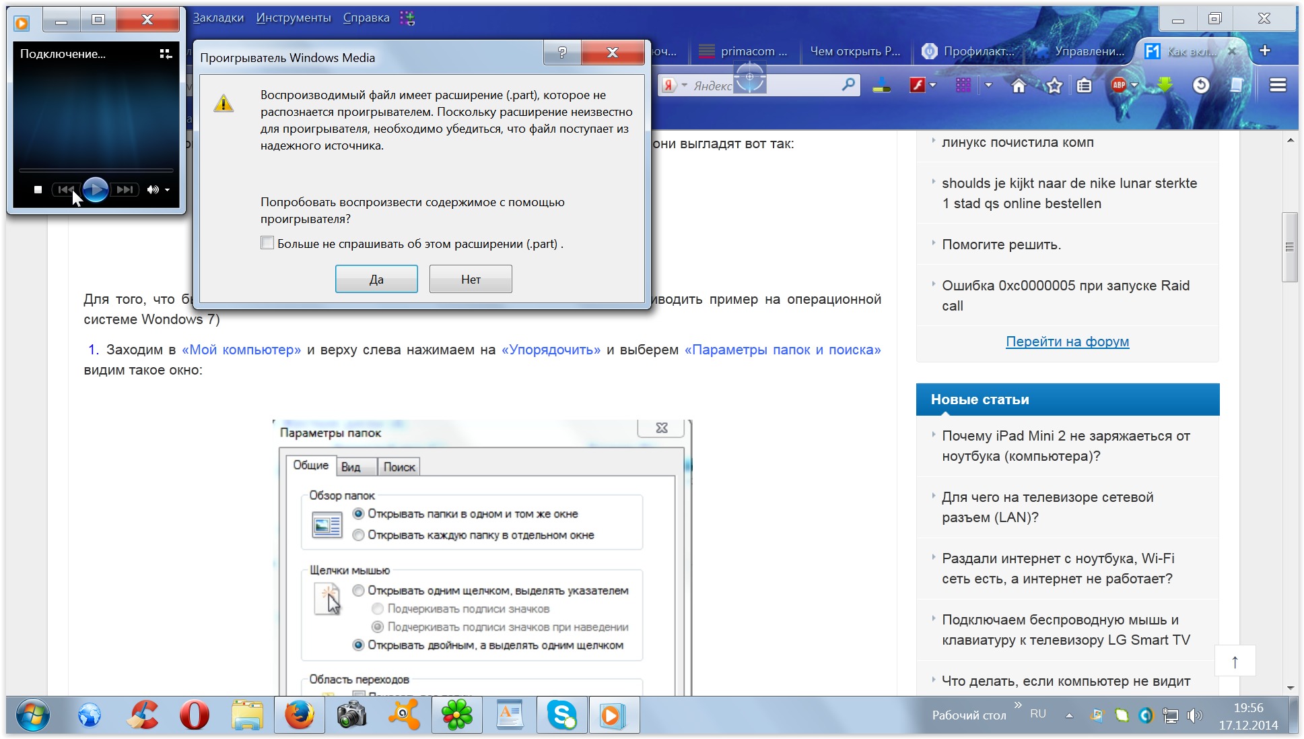Switch to the "Профилакт..." tab
This screenshot has width=1304, height=739.
(x=969, y=51)
